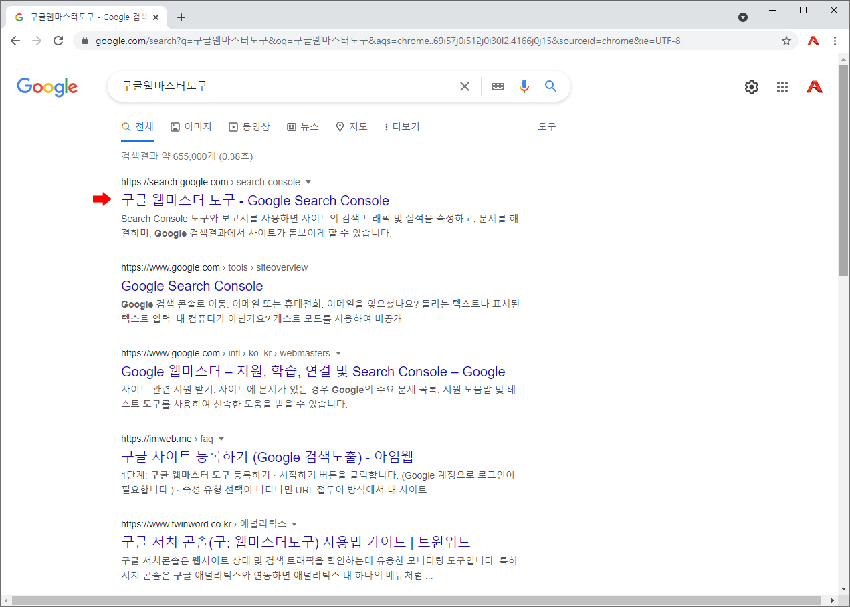Image resolution: width=850 pixels, height=607 pixels.
Task: Expand arrow next to twinword.co.kr URL
Action: [x=294, y=524]
